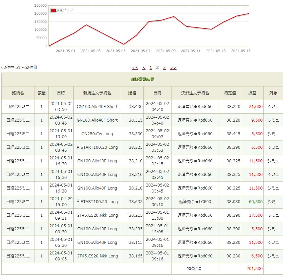The height and width of the screenshot is (275, 283).
Task: Click the 数量 column header
Action: coord(41,93)
